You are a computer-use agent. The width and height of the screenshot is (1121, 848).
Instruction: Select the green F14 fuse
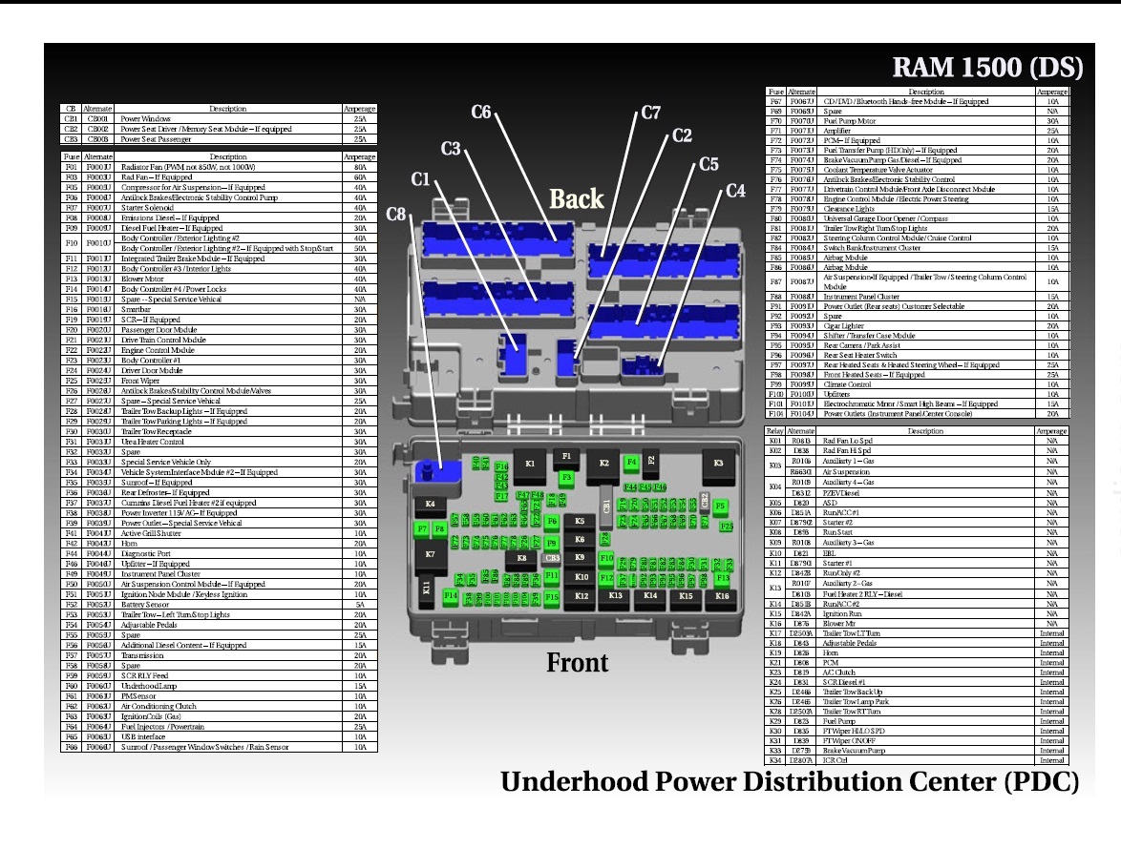pos(451,596)
